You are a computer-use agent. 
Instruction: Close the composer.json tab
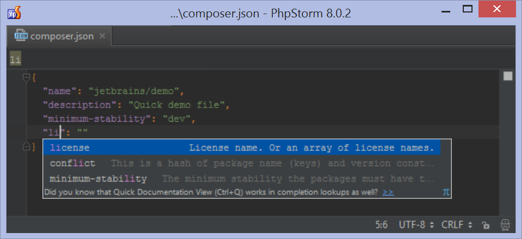pyautogui.click(x=103, y=36)
